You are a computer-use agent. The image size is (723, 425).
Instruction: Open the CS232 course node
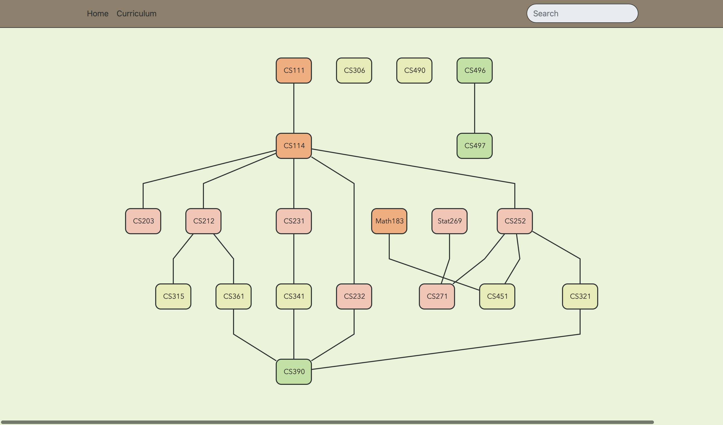(x=354, y=296)
